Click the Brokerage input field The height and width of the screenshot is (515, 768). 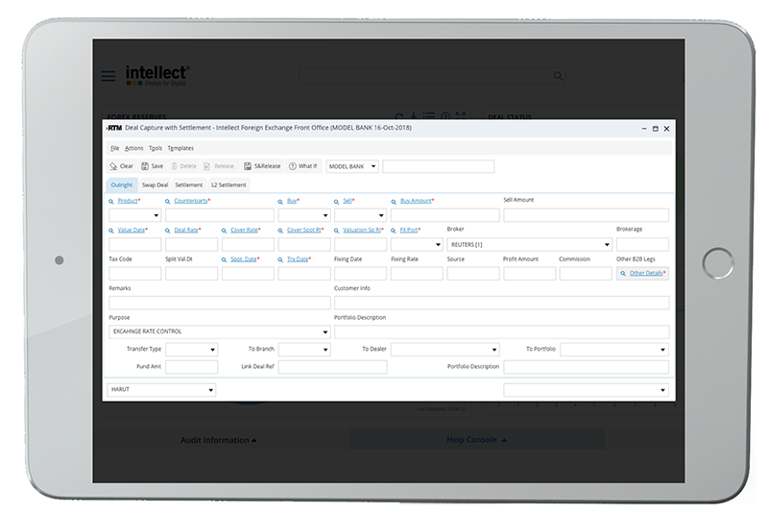tap(642, 244)
